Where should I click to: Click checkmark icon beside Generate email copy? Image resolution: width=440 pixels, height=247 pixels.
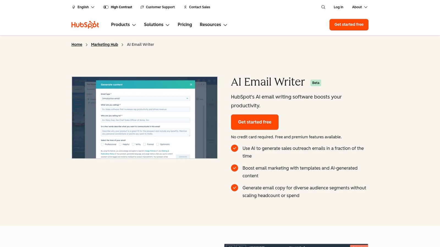click(x=235, y=188)
